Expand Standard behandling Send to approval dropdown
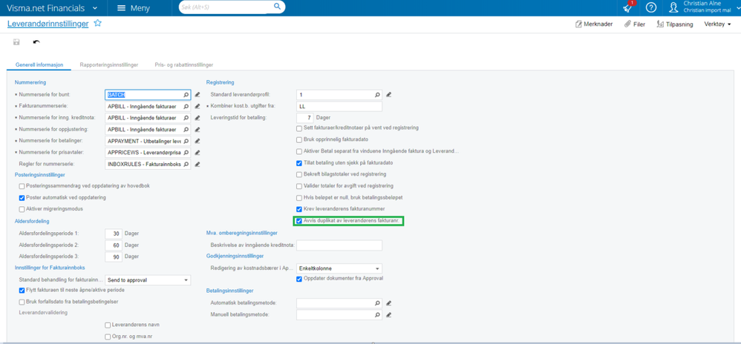The width and height of the screenshot is (741, 344). click(148, 279)
